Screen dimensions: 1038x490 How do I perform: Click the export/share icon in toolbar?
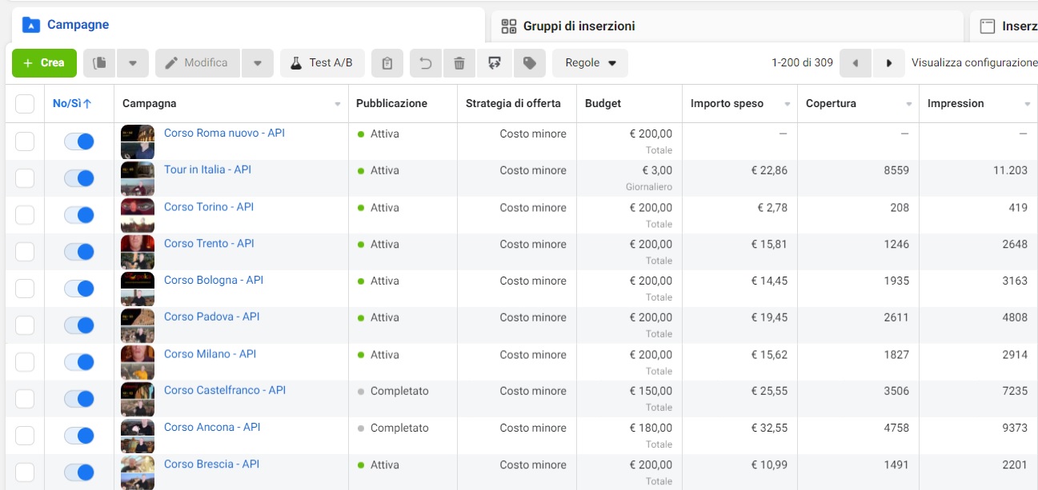[x=495, y=63]
